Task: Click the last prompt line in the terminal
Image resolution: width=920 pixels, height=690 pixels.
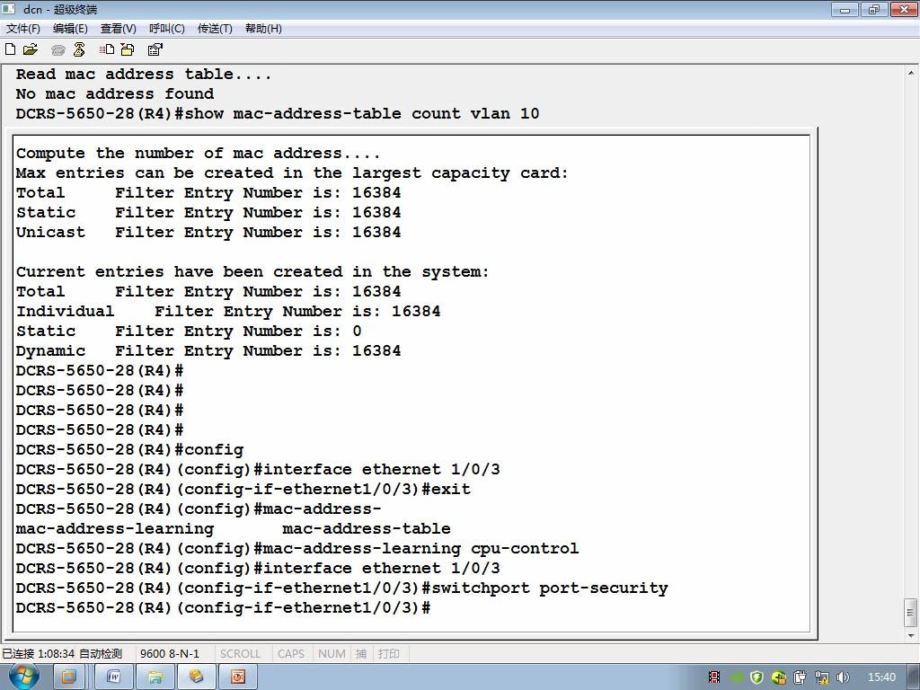Action: click(223, 607)
